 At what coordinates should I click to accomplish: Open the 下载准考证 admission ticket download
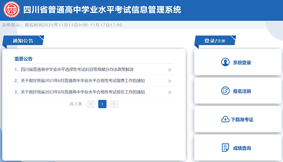[x=238, y=119]
